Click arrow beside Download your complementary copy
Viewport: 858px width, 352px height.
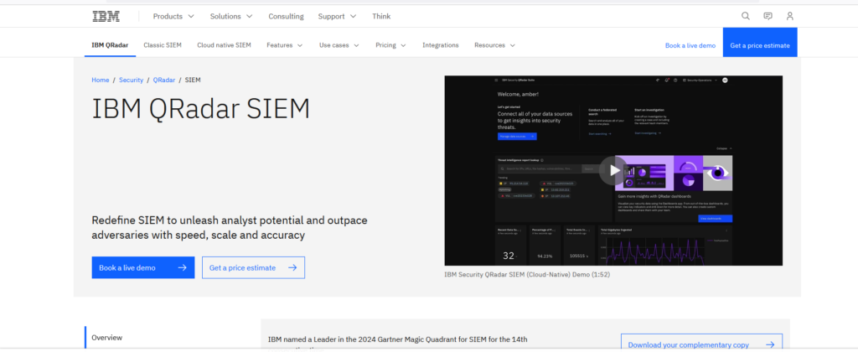pyautogui.click(x=770, y=345)
